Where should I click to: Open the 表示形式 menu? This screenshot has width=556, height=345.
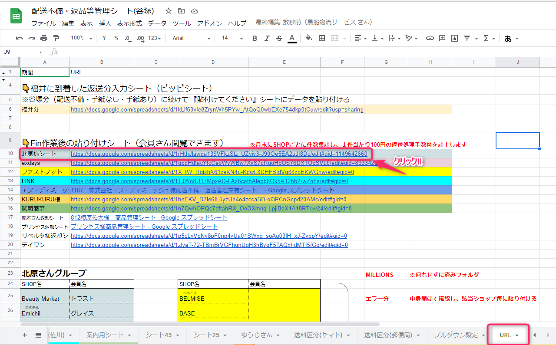click(129, 23)
